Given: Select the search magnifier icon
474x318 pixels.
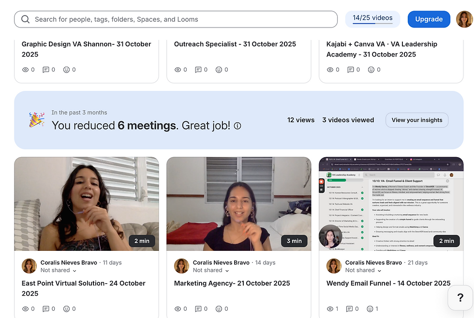Looking at the screenshot, I should click(25, 19).
